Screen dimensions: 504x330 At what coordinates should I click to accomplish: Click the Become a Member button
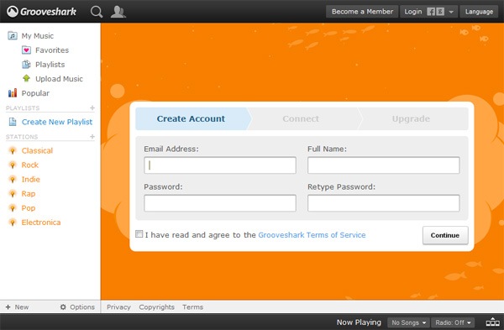(x=362, y=12)
